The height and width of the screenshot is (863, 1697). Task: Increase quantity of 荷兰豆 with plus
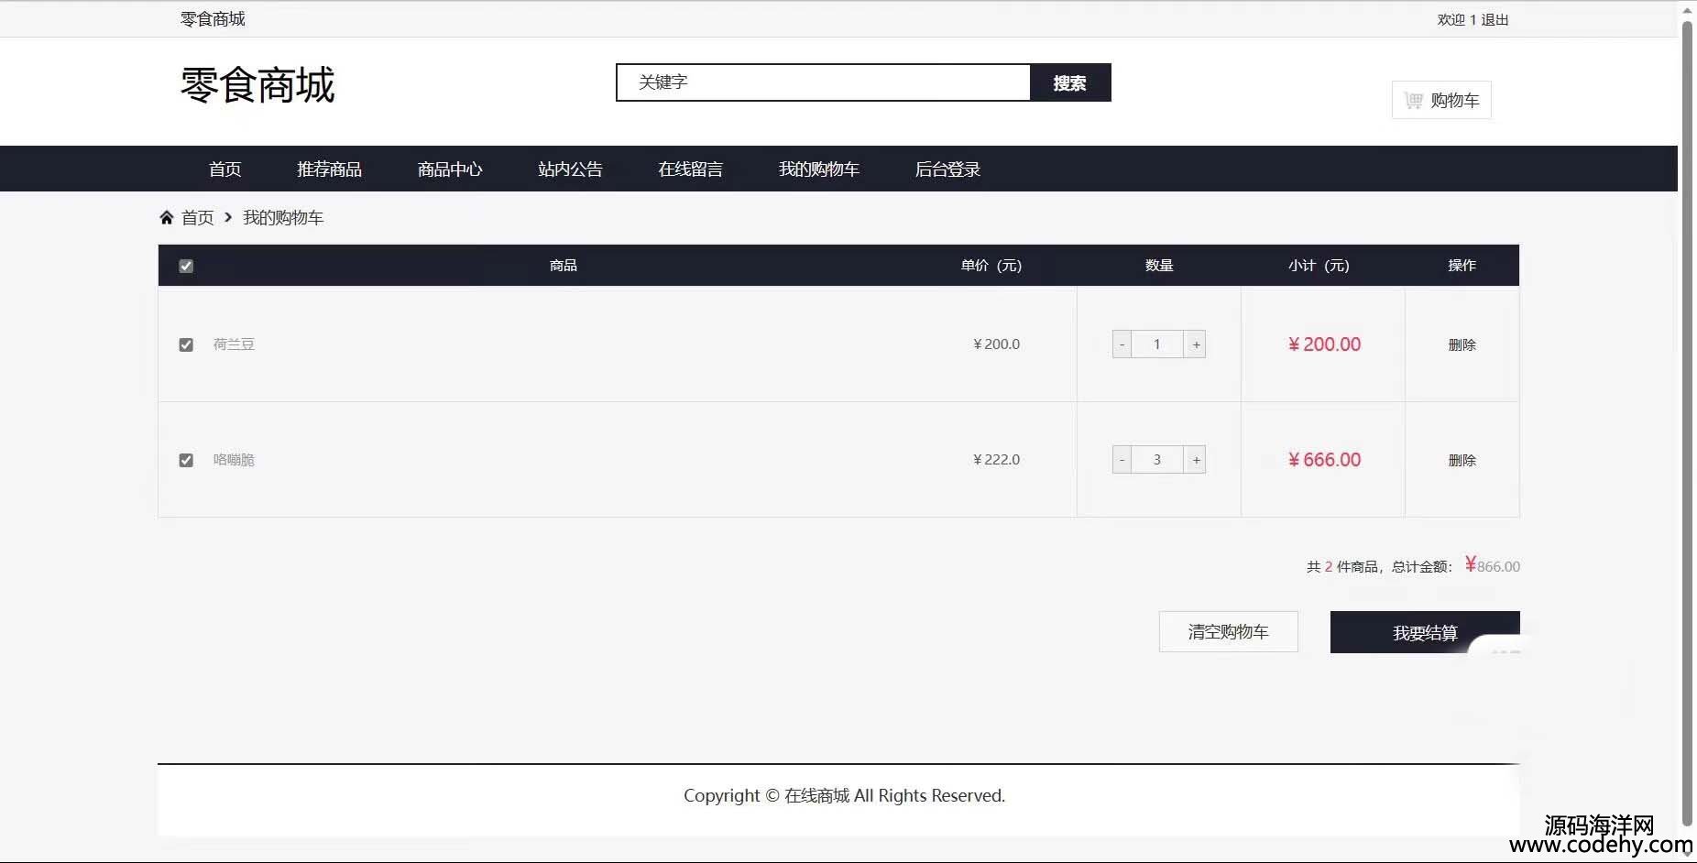1196,344
